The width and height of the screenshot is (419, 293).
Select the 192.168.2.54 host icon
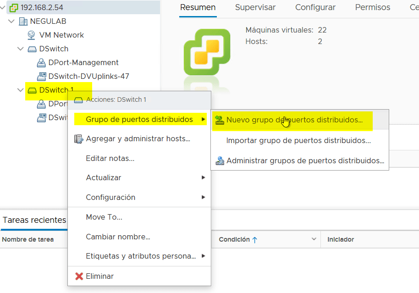click(x=14, y=7)
